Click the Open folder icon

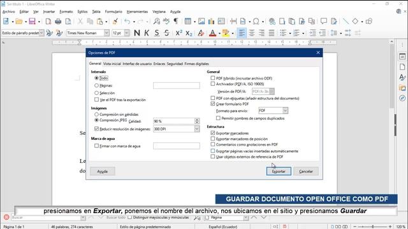coord(18,21)
